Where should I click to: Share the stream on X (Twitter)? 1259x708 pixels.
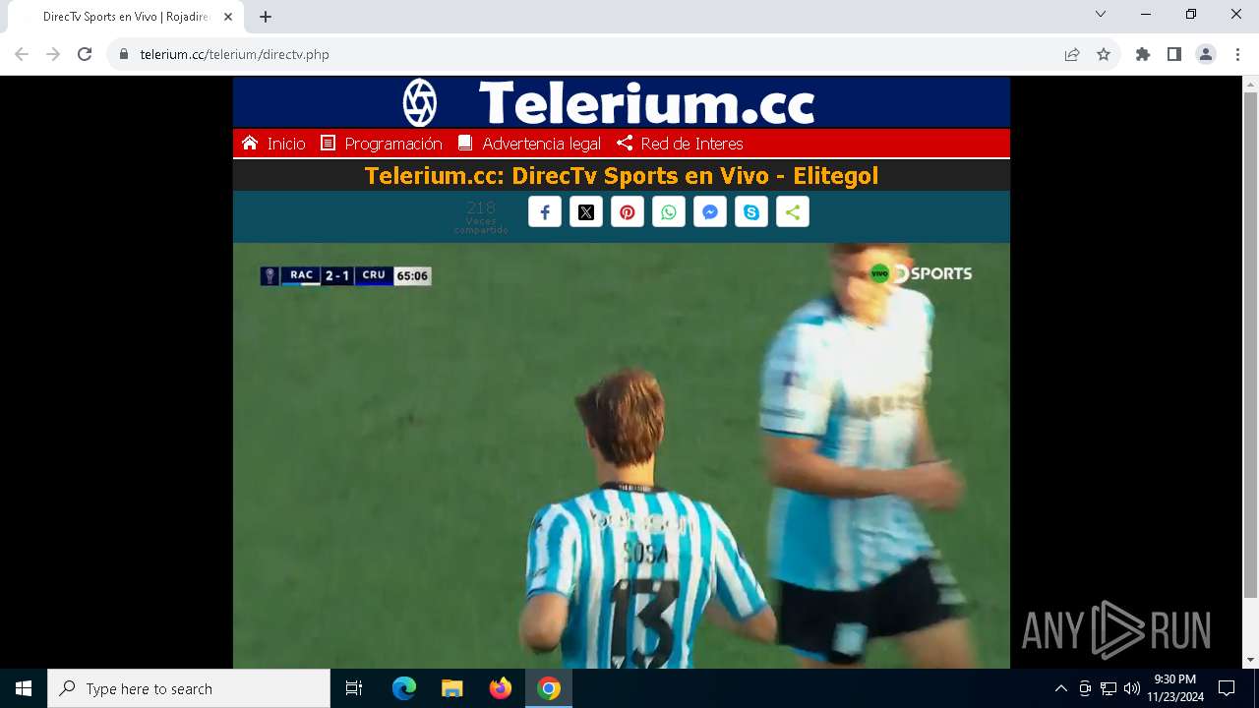coord(586,212)
